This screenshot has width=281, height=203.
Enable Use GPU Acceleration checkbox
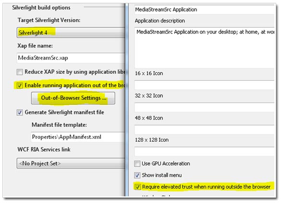137,164
